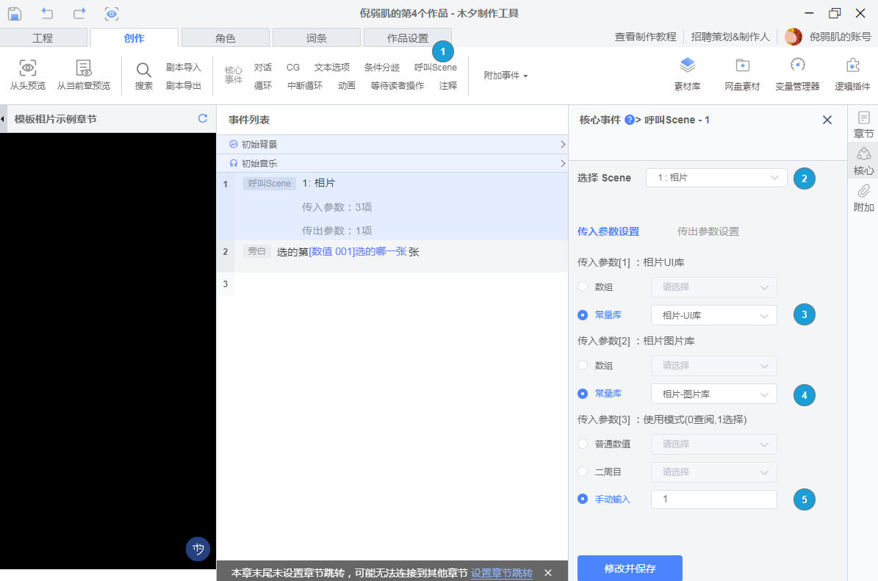Insert a 条件分歧 event
The image size is (878, 581).
pos(382,67)
